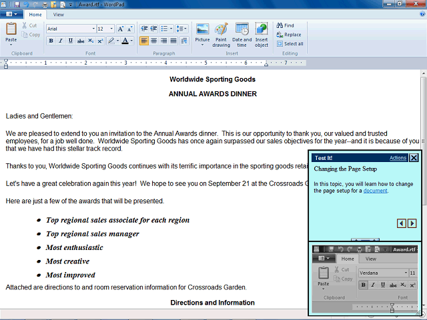Apply the text highlight color pen
Viewport: 427px width, 320px height.
click(x=111, y=41)
